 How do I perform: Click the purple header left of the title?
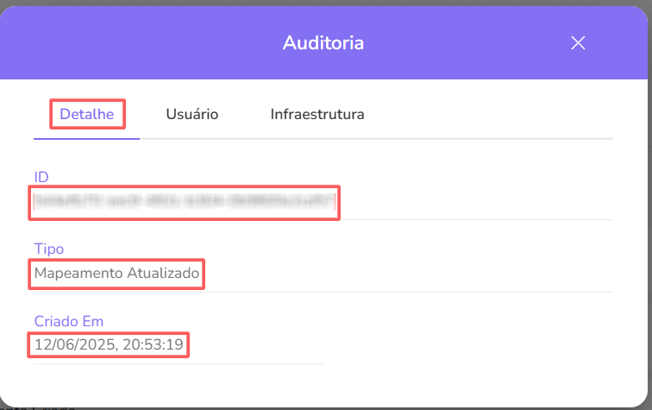point(129,43)
